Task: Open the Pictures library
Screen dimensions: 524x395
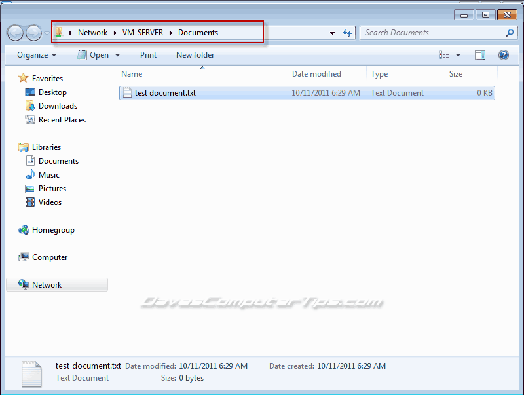Action: pyautogui.click(x=52, y=189)
